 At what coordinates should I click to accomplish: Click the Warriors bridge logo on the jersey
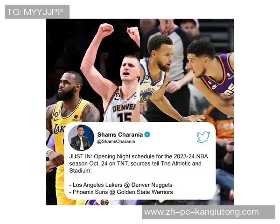click(147, 96)
